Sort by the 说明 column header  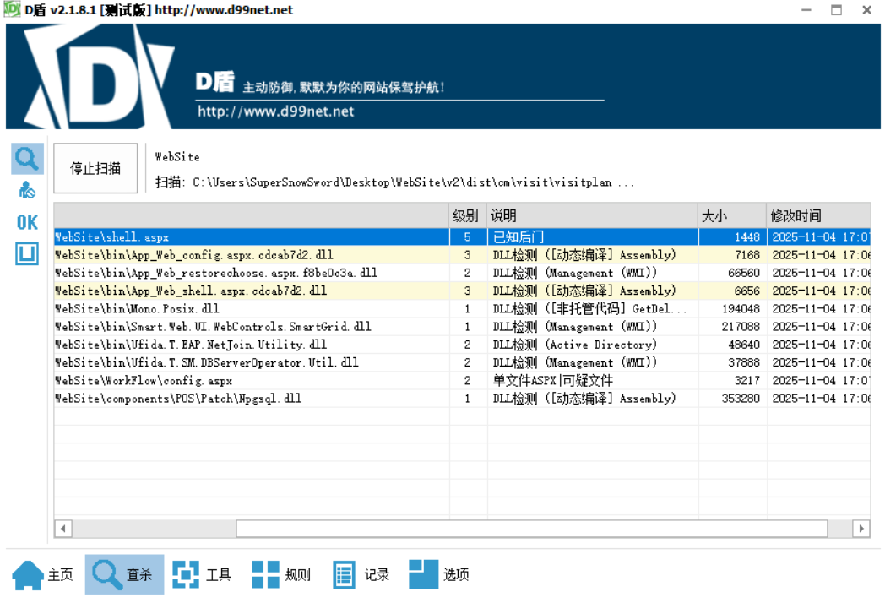click(x=593, y=215)
